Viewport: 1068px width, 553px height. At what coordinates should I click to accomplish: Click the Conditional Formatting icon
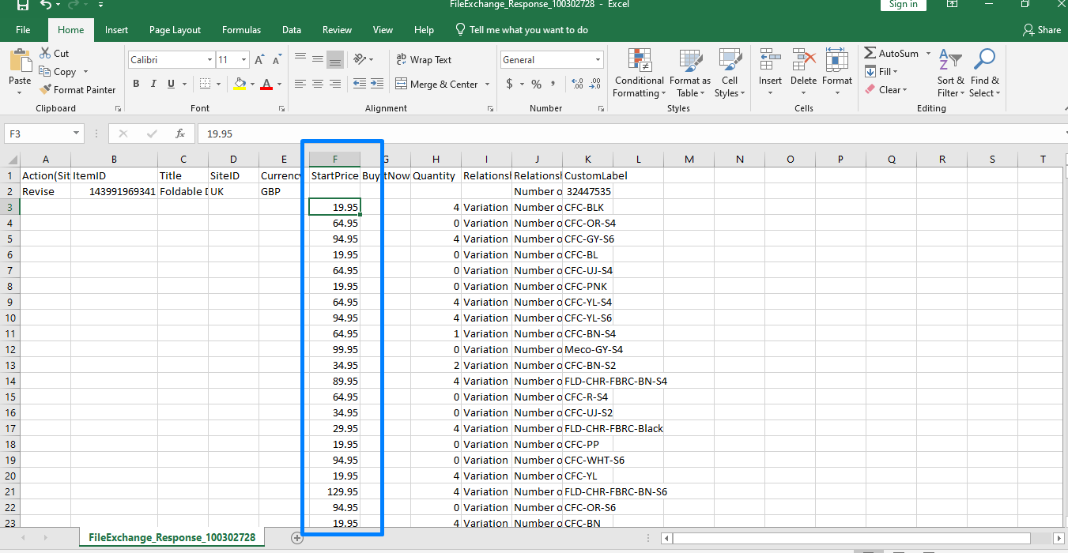(x=638, y=72)
